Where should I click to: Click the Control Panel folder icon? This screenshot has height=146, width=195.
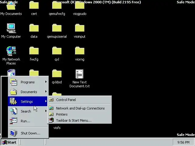coord(51,99)
